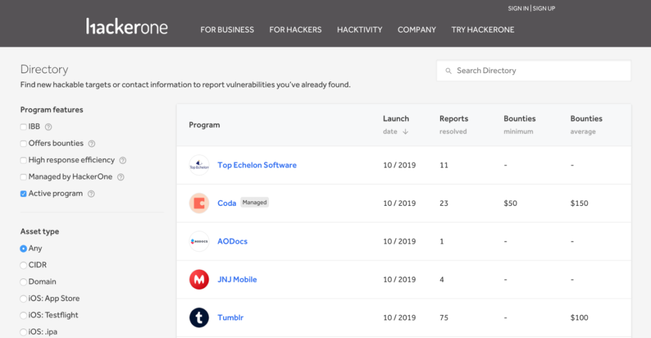This screenshot has height=338, width=651.
Task: Click the Managed badge beside Coda
Action: tap(254, 203)
